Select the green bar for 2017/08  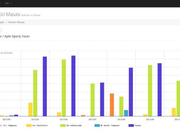(x=121, y=106)
